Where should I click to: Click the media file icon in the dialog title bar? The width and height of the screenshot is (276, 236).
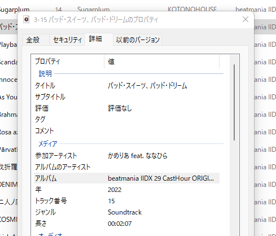[x=27, y=19]
